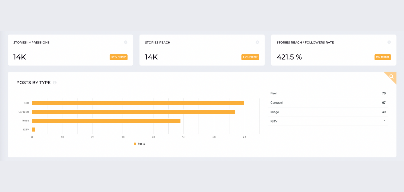Click info icon on Stories Reach / Followers Rate card
This screenshot has height=192, width=404.
(x=389, y=42)
